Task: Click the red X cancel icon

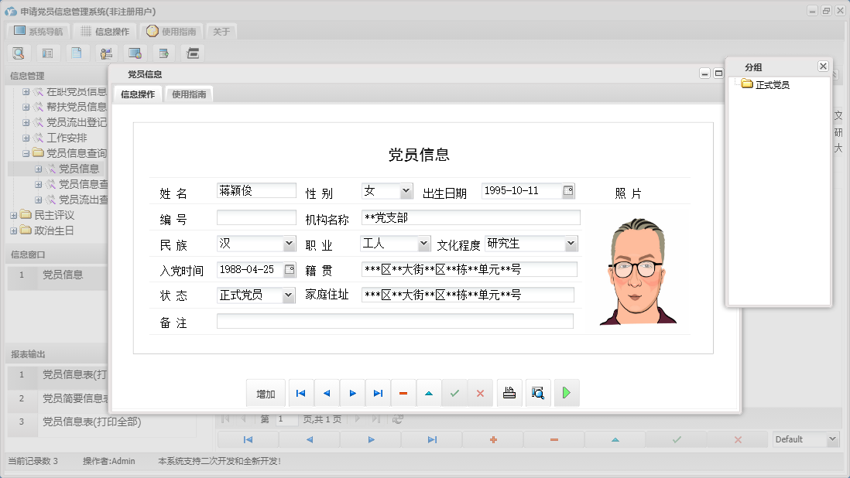Action: click(480, 393)
